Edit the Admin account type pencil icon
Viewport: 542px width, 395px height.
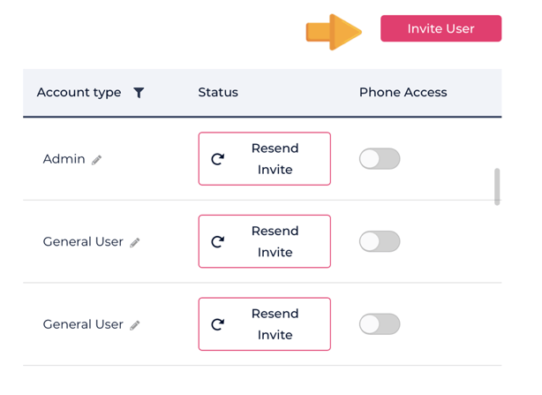[x=97, y=160]
